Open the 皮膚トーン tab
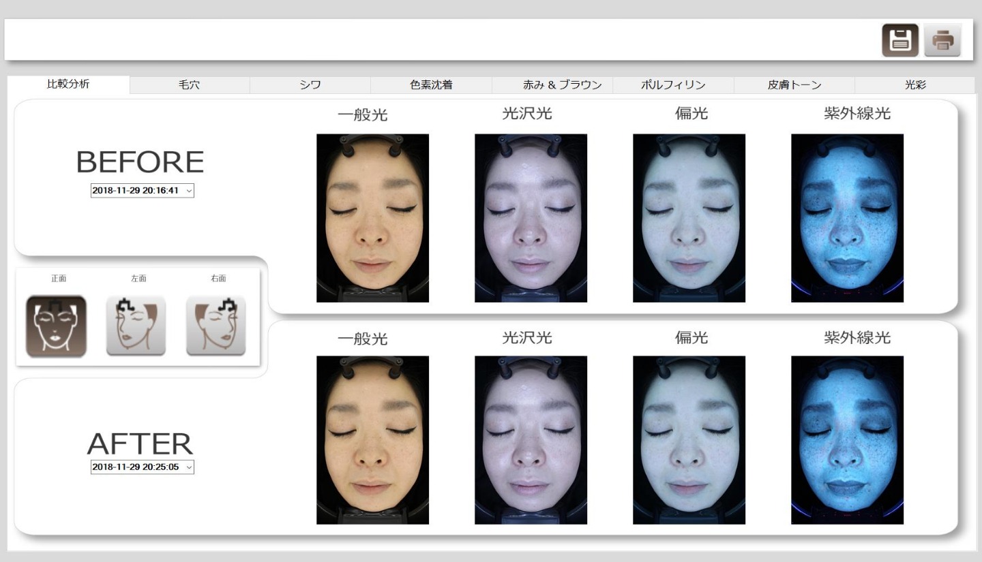Screen dimensions: 982x562 click(794, 85)
